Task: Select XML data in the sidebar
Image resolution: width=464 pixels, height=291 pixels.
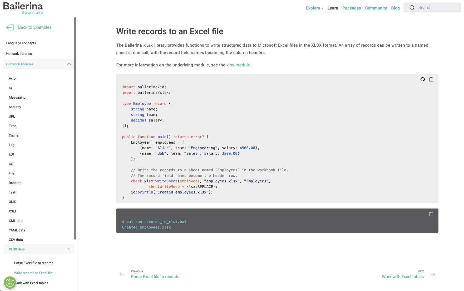Action: tap(16, 221)
